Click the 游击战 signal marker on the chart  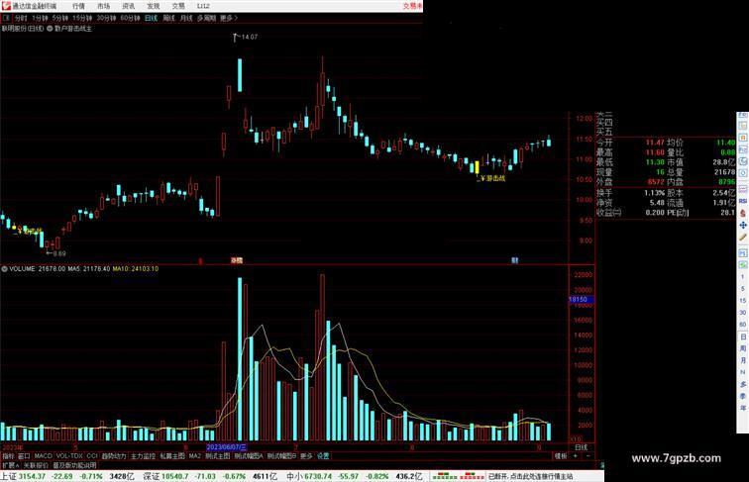(491, 178)
